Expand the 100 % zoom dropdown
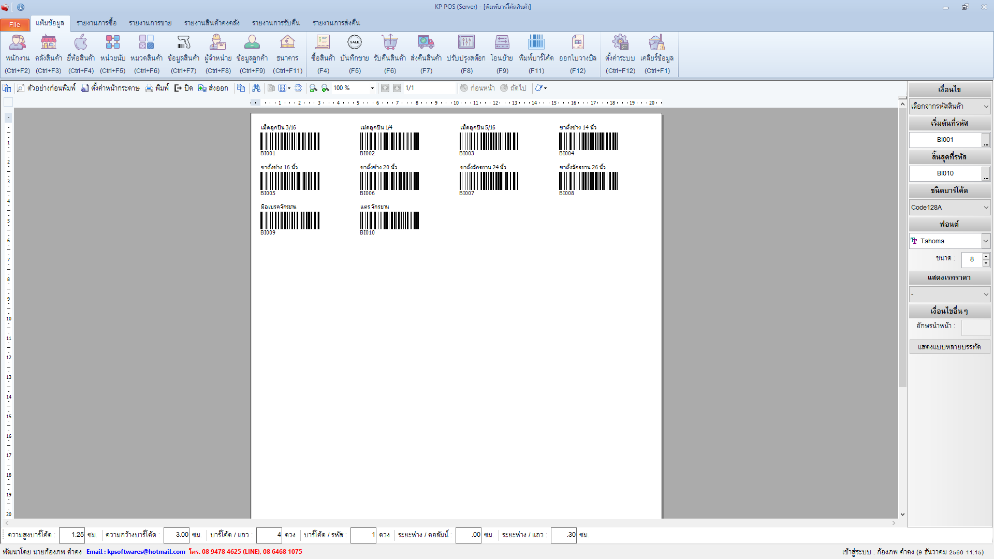This screenshot has height=559, width=994. [x=372, y=88]
